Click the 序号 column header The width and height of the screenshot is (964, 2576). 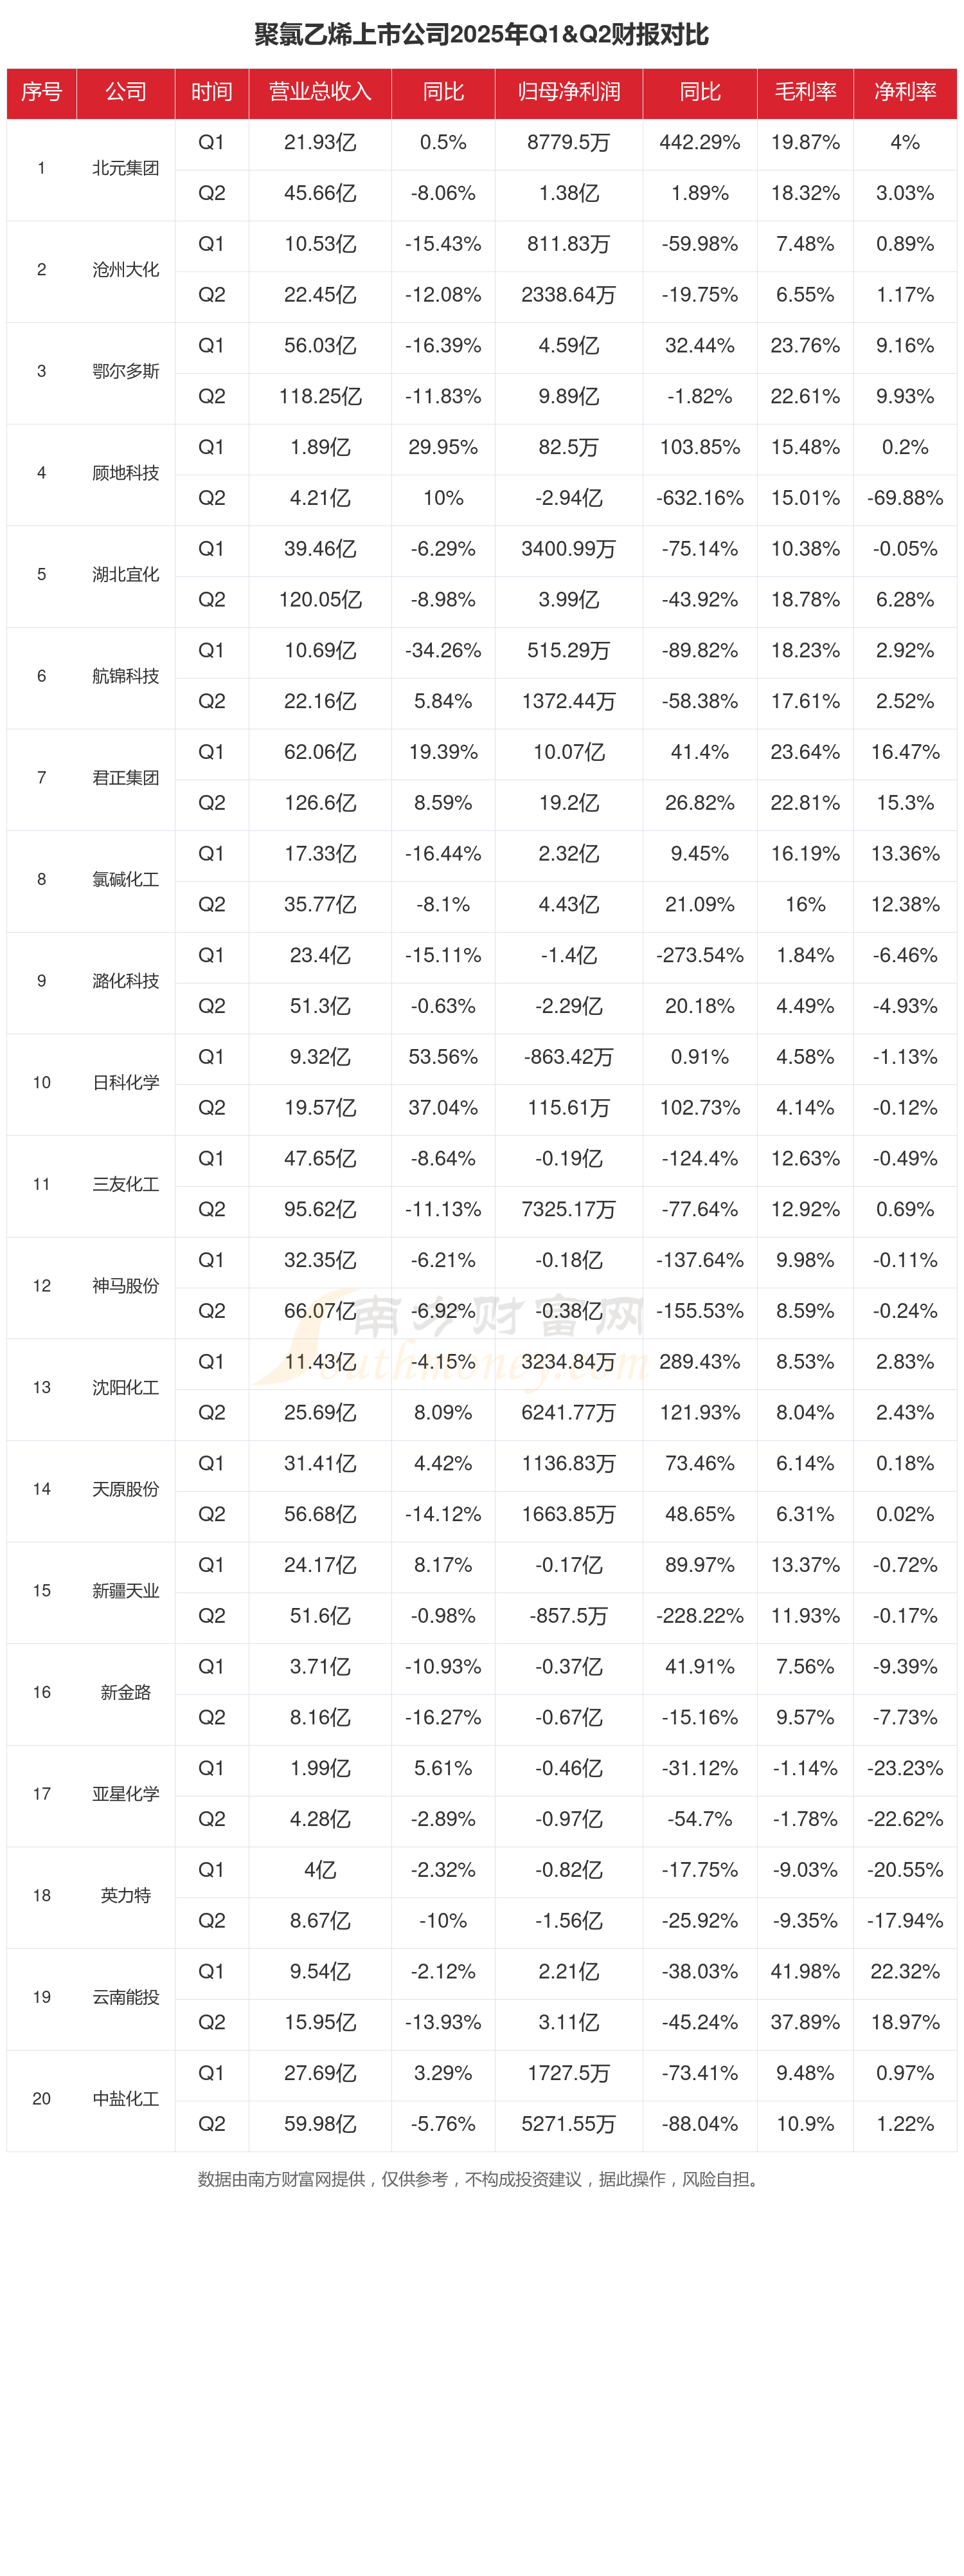pyautogui.click(x=41, y=92)
